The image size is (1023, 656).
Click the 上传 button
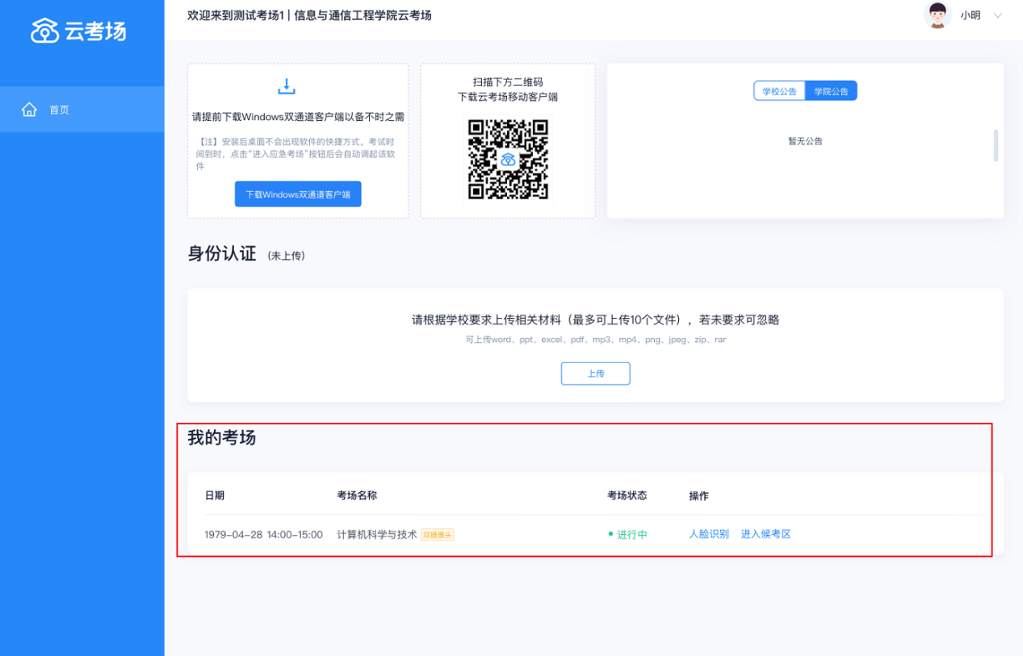coord(595,374)
